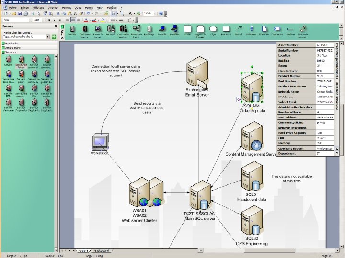Screen dimensions: 345x258
Task: Select the Serveur proxy shape
Action: coord(21,76)
